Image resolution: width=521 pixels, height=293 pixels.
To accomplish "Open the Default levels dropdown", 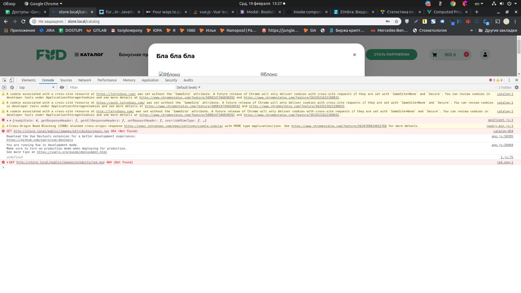I will coord(188,87).
